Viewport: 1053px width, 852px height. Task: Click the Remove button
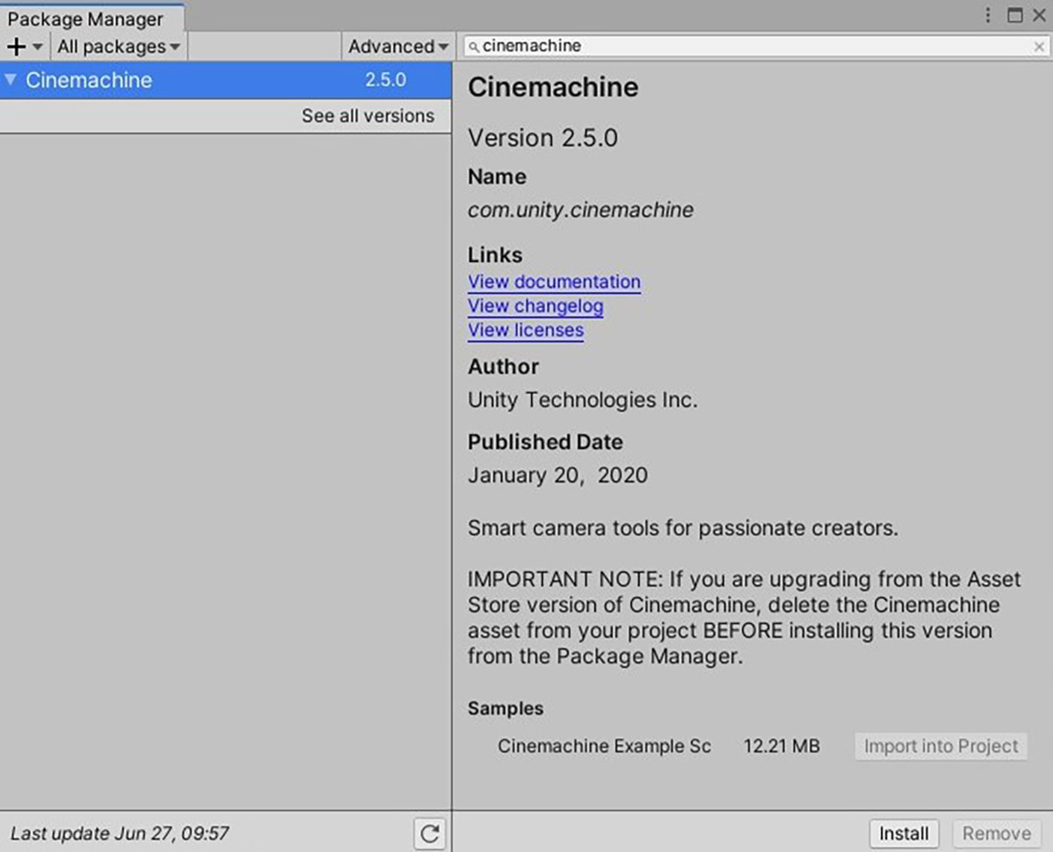click(996, 834)
